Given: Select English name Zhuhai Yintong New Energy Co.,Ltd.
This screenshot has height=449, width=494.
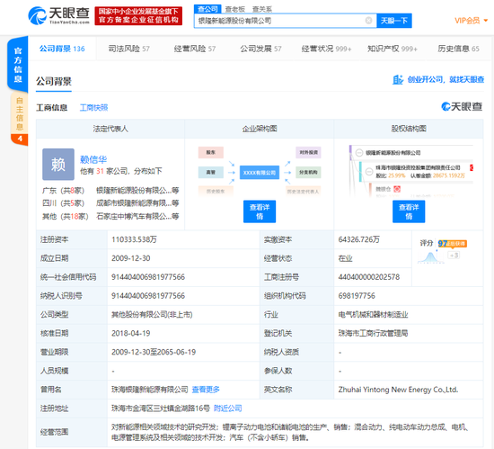Looking at the screenshot, I should (398, 390).
